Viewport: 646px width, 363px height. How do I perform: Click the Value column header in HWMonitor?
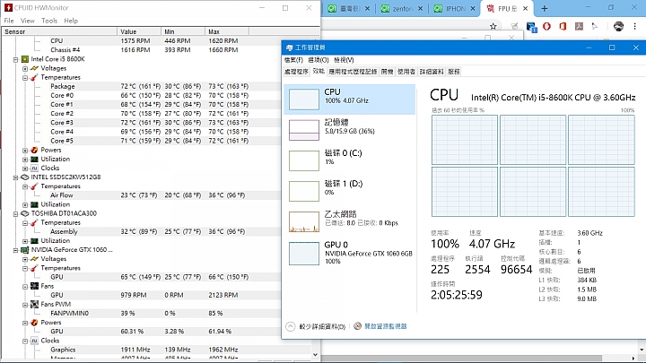[139, 31]
